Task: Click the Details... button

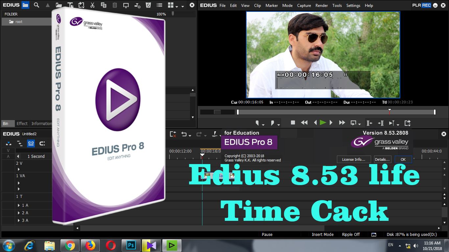Action: coord(382,159)
